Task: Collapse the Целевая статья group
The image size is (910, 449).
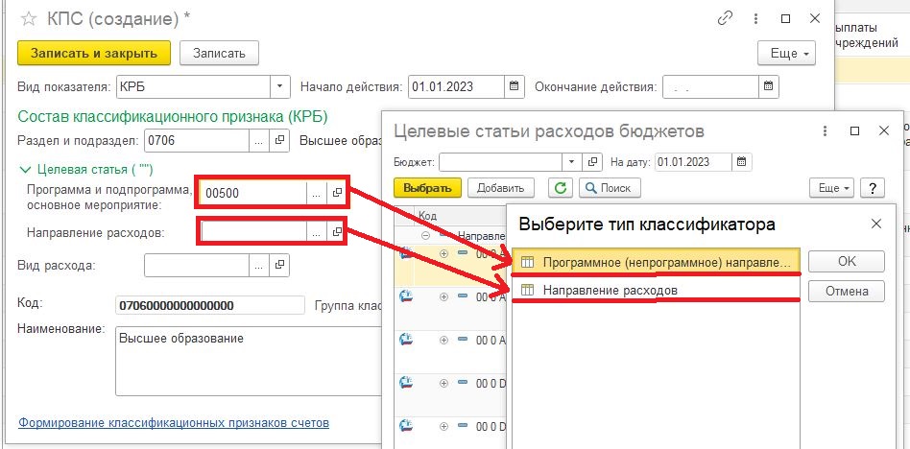Action: tap(25, 170)
